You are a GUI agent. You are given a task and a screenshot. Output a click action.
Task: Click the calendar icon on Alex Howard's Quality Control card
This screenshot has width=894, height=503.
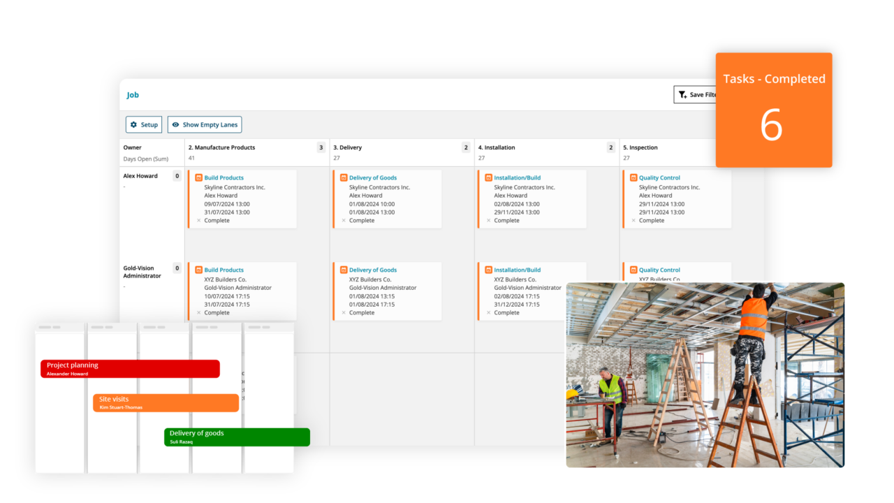(633, 178)
